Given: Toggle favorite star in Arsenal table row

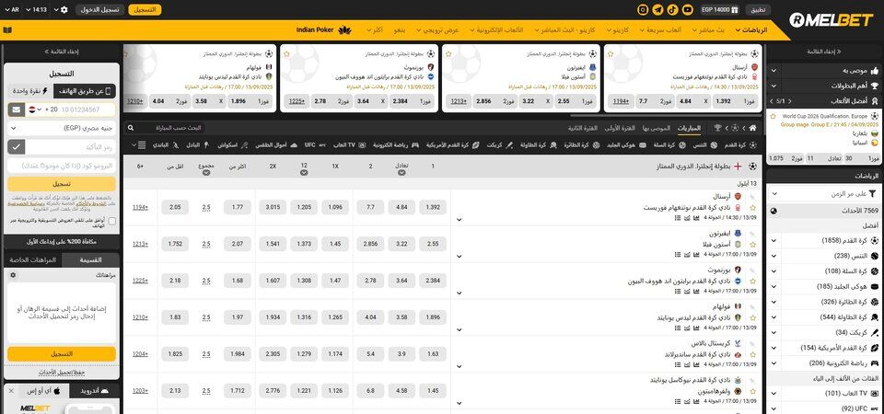Looking at the screenshot, I should point(752,208).
